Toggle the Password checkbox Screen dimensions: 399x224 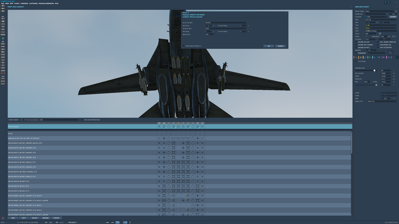point(356,53)
